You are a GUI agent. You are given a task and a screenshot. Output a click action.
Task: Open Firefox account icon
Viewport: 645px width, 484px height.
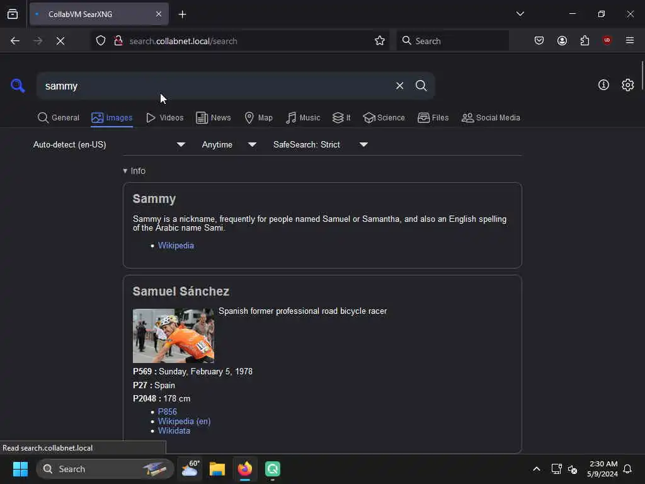tap(562, 40)
